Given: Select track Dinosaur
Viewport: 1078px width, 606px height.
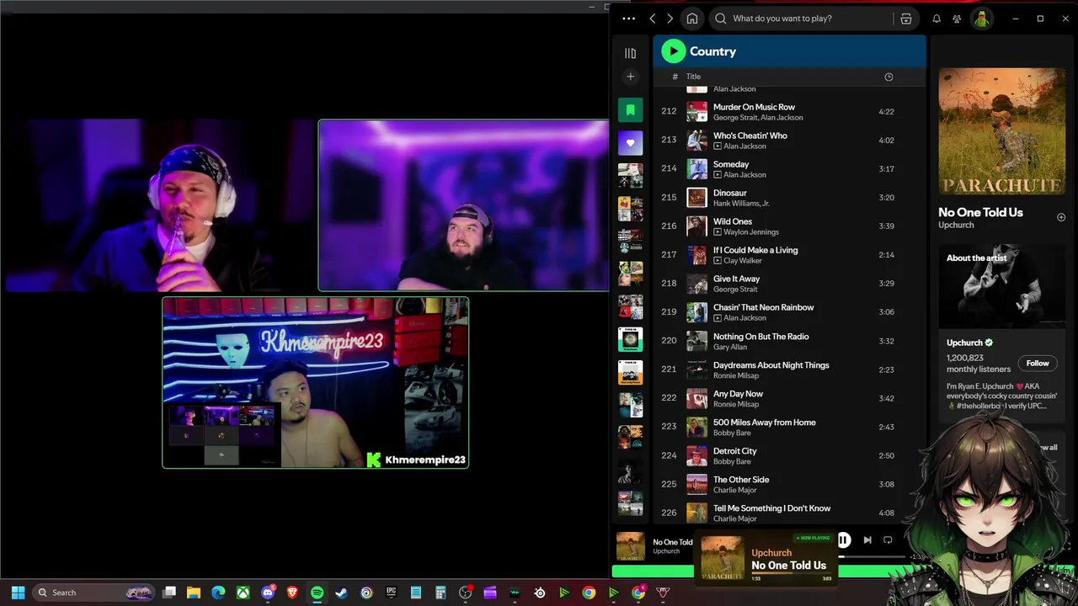Looking at the screenshot, I should pyautogui.click(x=789, y=197).
